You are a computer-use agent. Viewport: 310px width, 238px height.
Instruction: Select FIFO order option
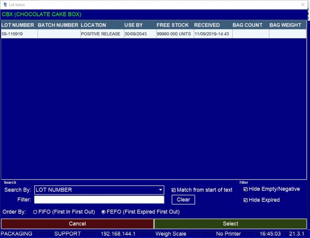pyautogui.click(x=35, y=212)
